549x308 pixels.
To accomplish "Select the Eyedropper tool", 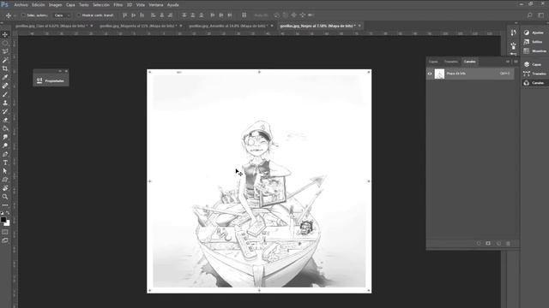I will [5, 77].
